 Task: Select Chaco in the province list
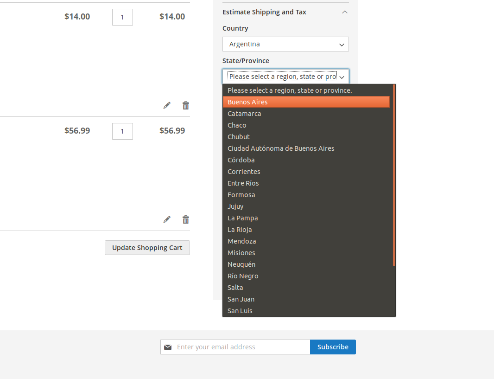click(306, 125)
